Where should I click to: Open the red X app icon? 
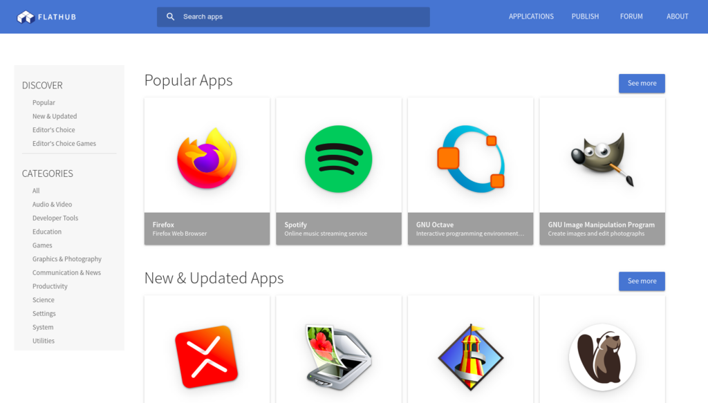(207, 357)
